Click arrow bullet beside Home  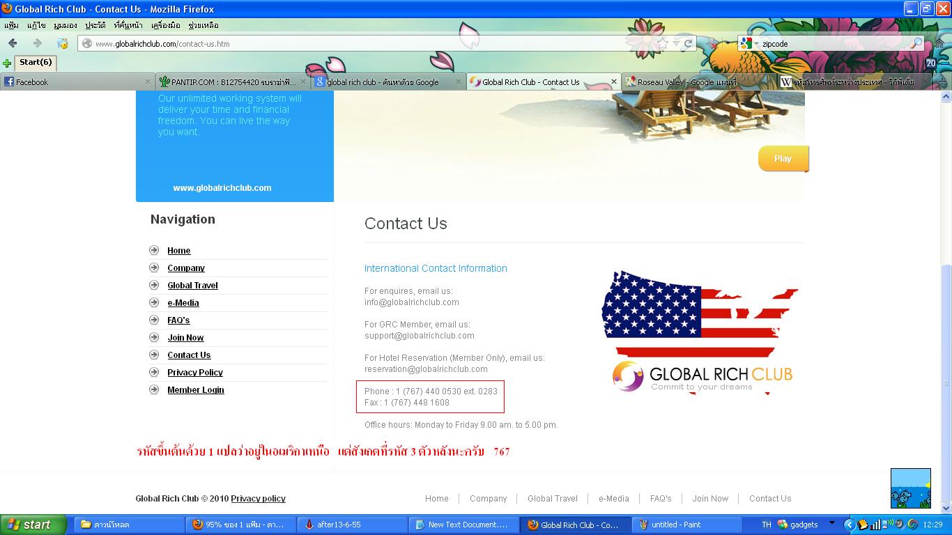(x=154, y=250)
